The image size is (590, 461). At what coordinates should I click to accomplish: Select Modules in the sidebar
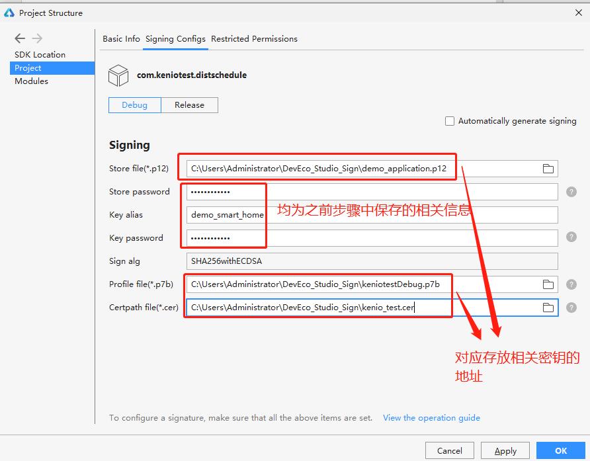[31, 81]
